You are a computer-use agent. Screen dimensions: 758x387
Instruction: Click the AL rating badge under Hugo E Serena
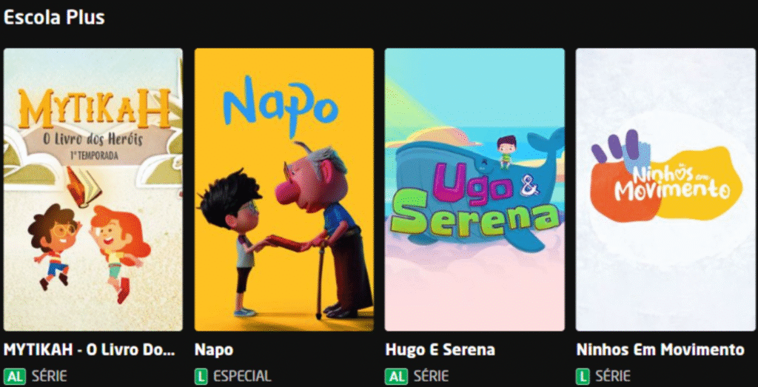coord(397,376)
